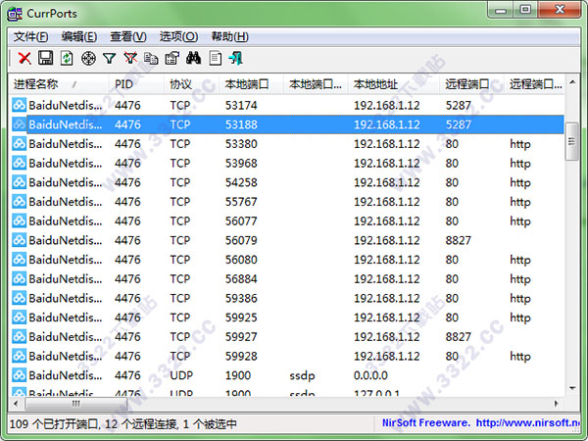Click the Baidu icon in UDP 1900 ssdp 0.0.0.0 row

tap(19, 375)
